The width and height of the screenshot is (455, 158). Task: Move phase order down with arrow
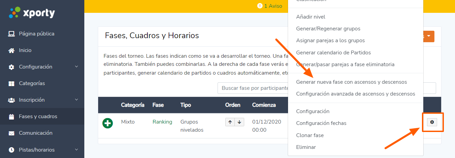pos(239,122)
